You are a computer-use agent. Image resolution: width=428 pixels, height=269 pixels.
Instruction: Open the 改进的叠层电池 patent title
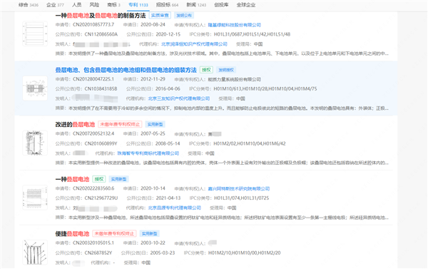click(x=75, y=125)
